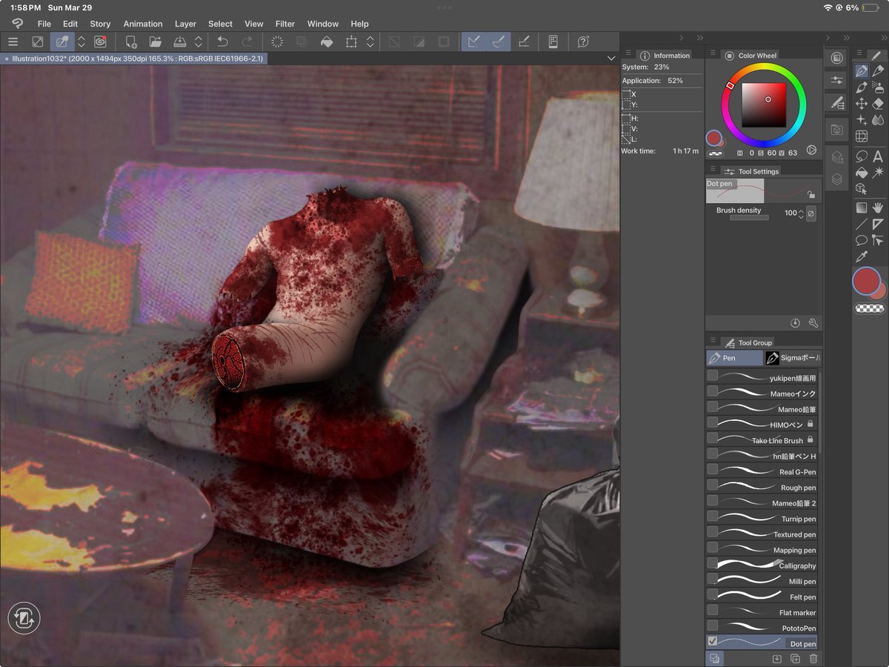Screen dimensions: 889x667
Task: Click the Open file folder icon
Action: click(x=156, y=42)
